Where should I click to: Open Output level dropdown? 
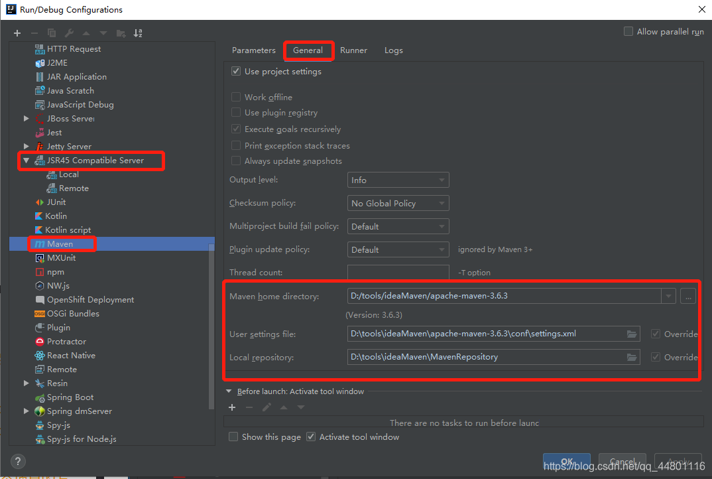tap(398, 180)
